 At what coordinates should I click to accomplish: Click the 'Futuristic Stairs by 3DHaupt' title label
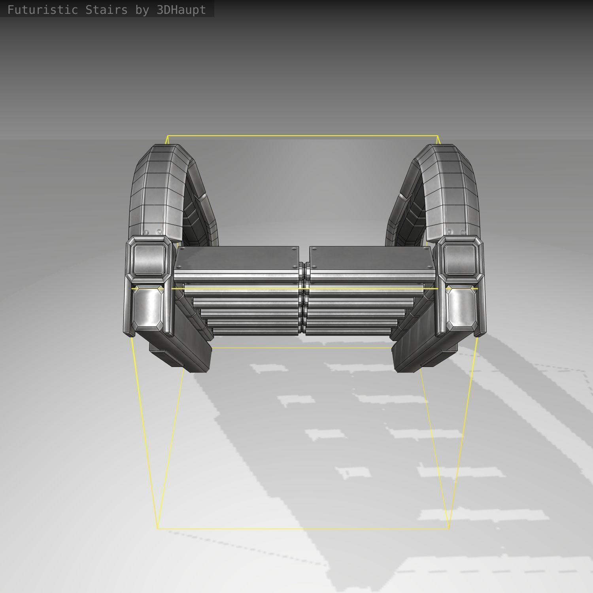tap(107, 9)
